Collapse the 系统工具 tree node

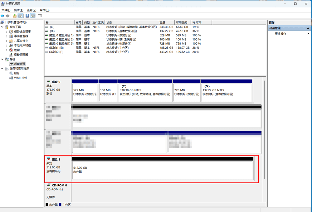[x=2, y=27]
